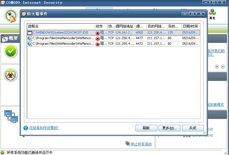Click the previous tip arrow button
This screenshot has width=229, height=155.
[217, 67]
